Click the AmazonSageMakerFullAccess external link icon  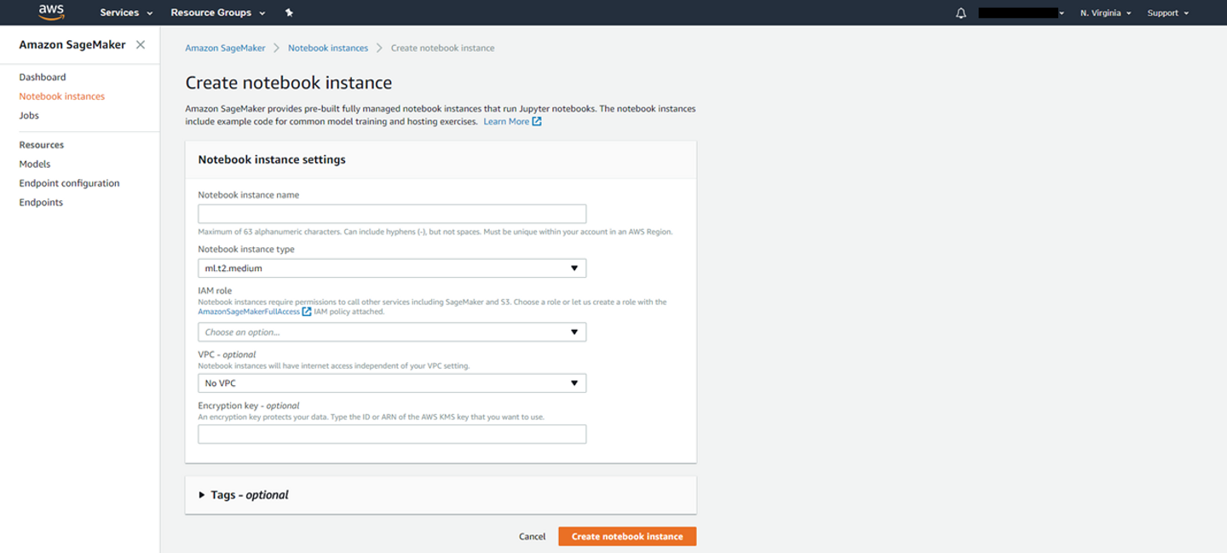(x=307, y=312)
